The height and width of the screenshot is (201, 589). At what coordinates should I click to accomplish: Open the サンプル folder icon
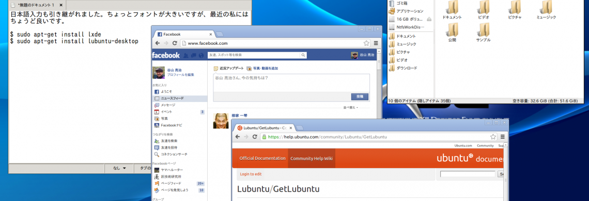click(483, 30)
